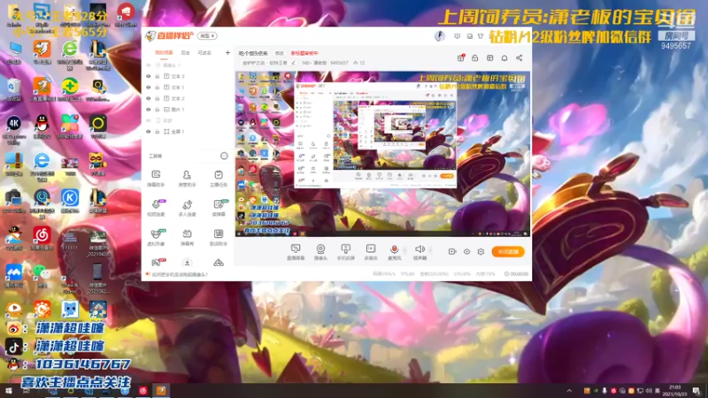This screenshot has width=708, height=398.
Task: Add 手机投屏 phone mirroring source
Action: [x=346, y=252]
